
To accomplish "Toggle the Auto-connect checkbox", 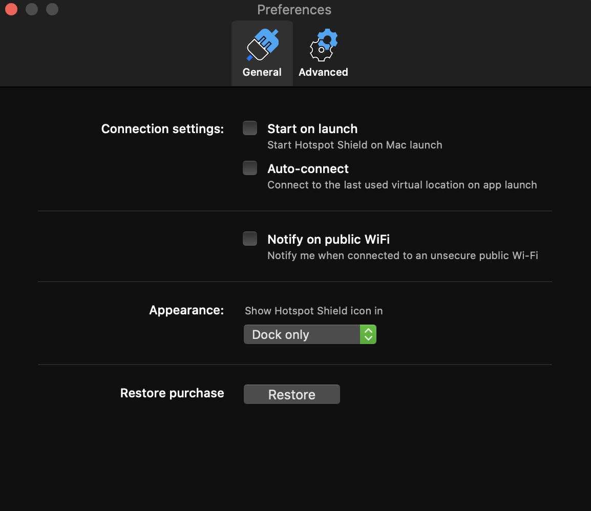I will pyautogui.click(x=250, y=168).
